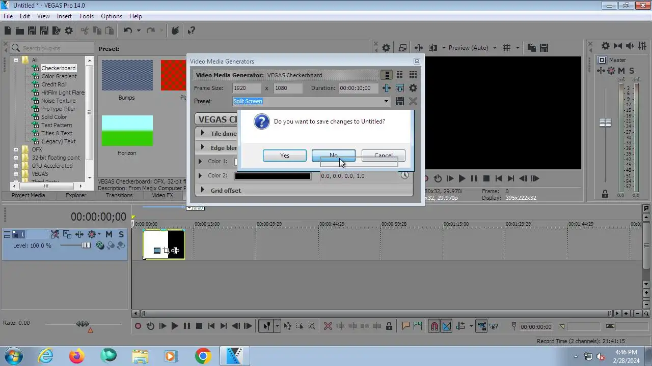Select ProType Titler generator
Viewport: 652px width, 366px height.
click(58, 109)
